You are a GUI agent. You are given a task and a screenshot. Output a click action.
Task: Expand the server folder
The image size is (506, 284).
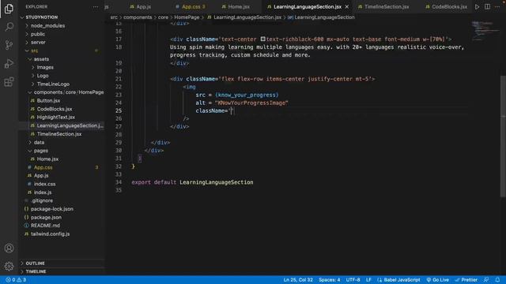38,42
